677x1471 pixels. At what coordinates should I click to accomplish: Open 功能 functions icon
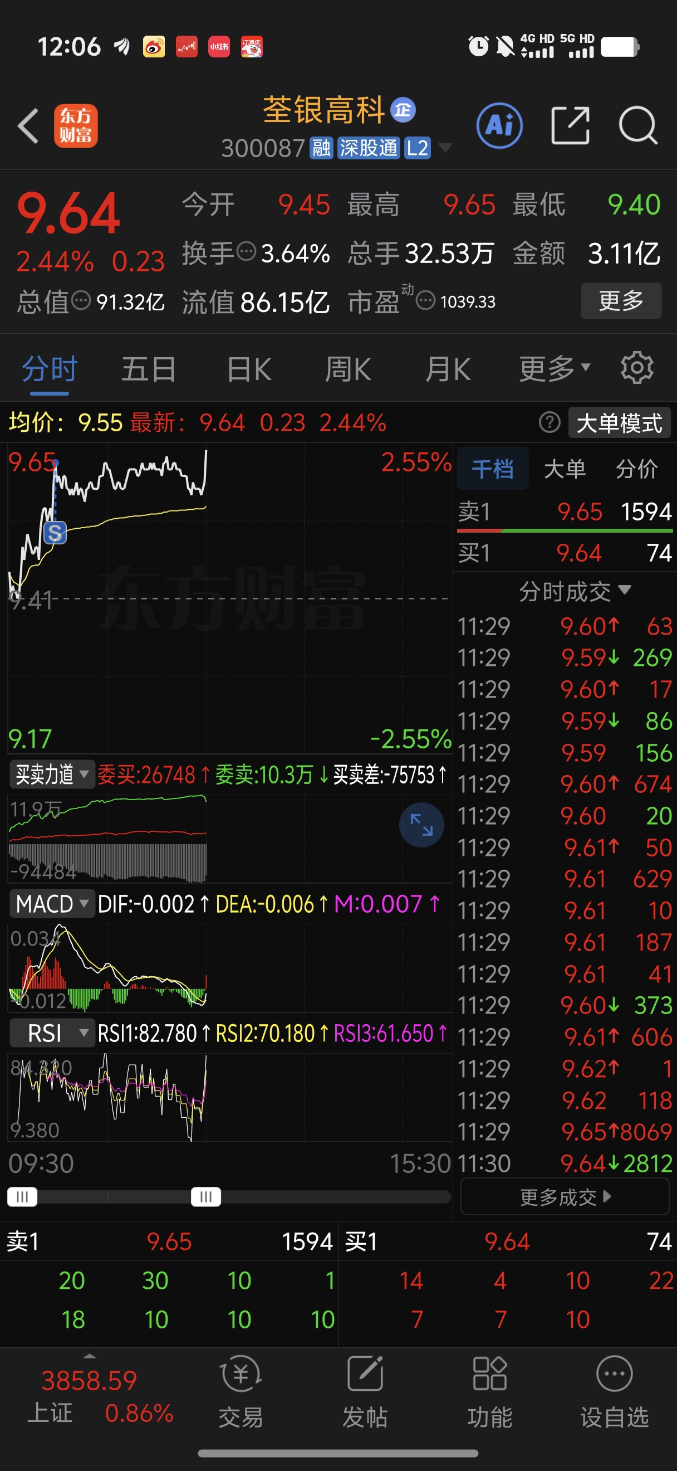point(489,1394)
